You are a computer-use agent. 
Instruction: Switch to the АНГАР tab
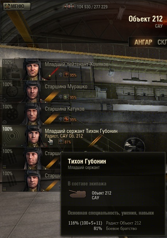tap(143, 42)
